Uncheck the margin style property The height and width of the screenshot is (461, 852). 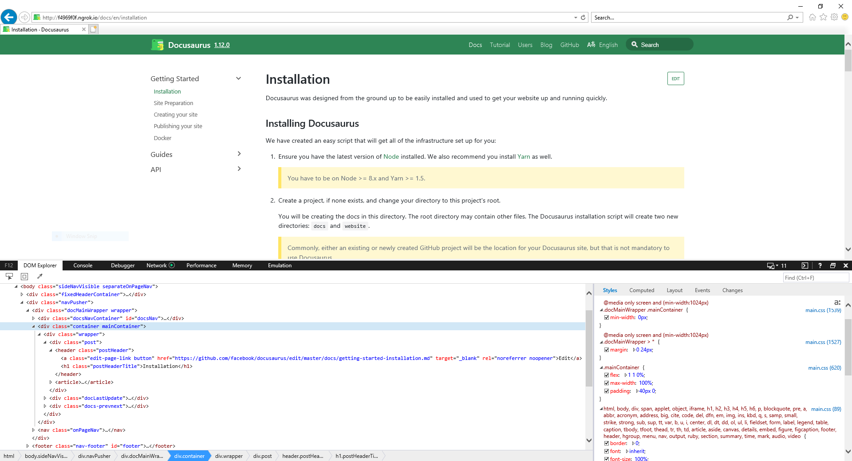tap(607, 350)
